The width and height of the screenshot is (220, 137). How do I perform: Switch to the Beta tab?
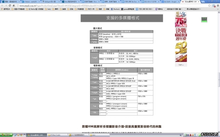71,2
